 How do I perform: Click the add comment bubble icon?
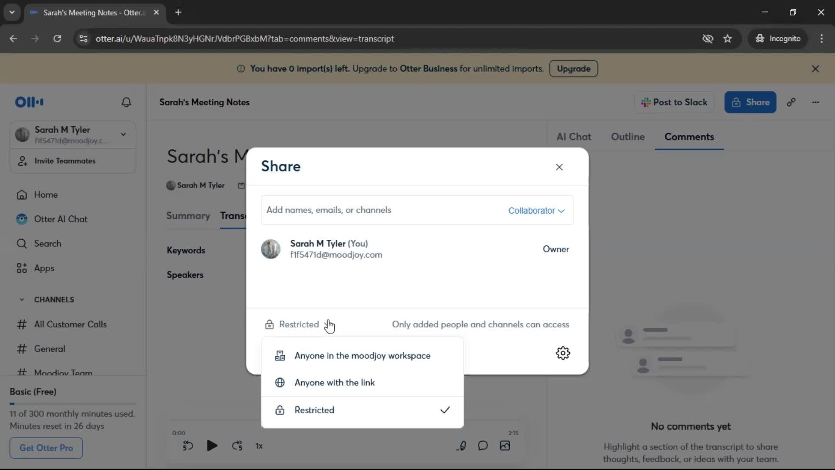[483, 446]
